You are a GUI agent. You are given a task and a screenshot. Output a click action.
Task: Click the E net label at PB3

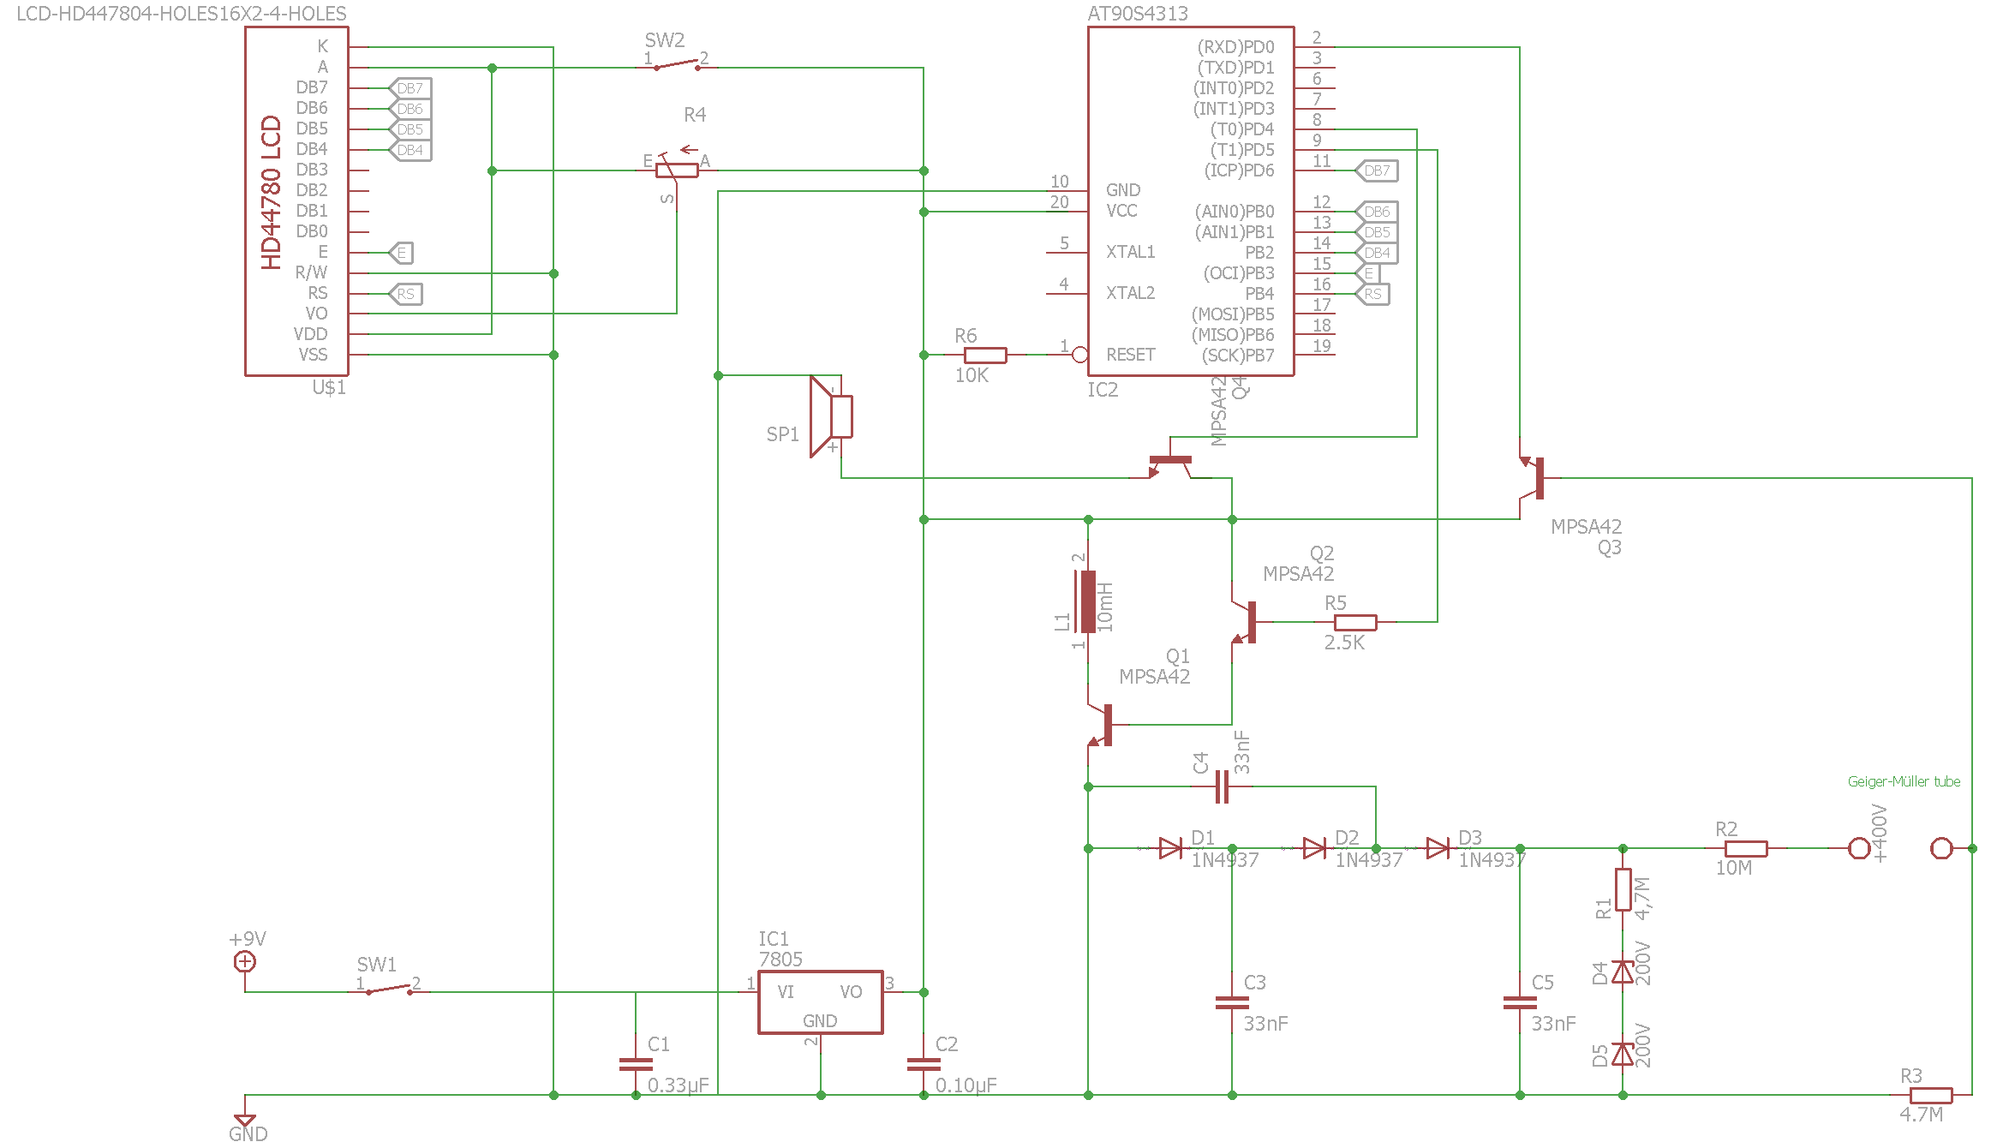[1368, 273]
